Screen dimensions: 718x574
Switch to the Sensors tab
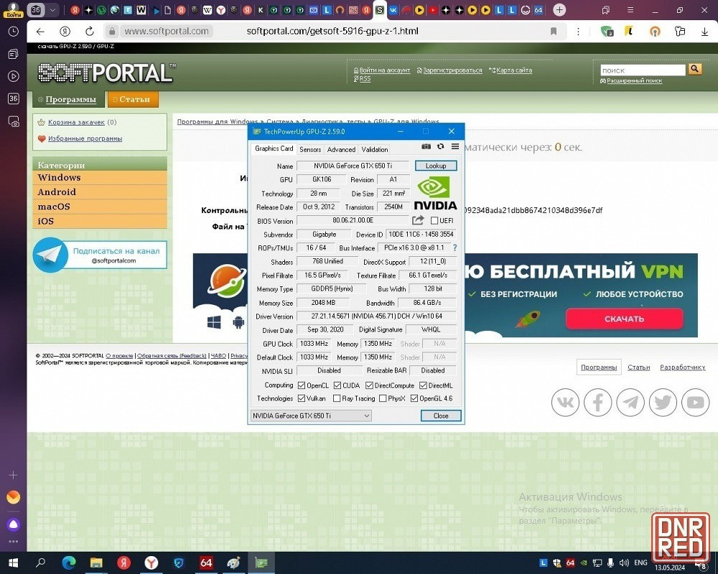pyautogui.click(x=310, y=149)
